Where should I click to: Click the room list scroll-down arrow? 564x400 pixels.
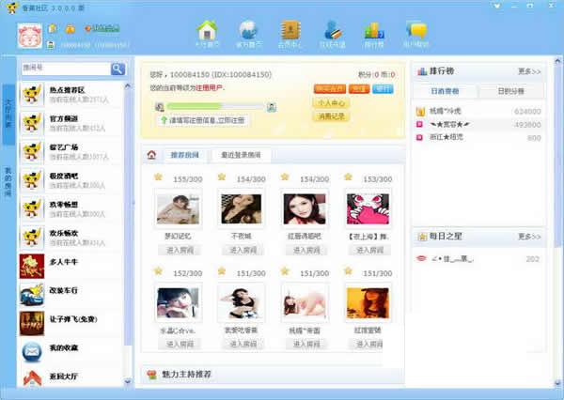(127, 381)
